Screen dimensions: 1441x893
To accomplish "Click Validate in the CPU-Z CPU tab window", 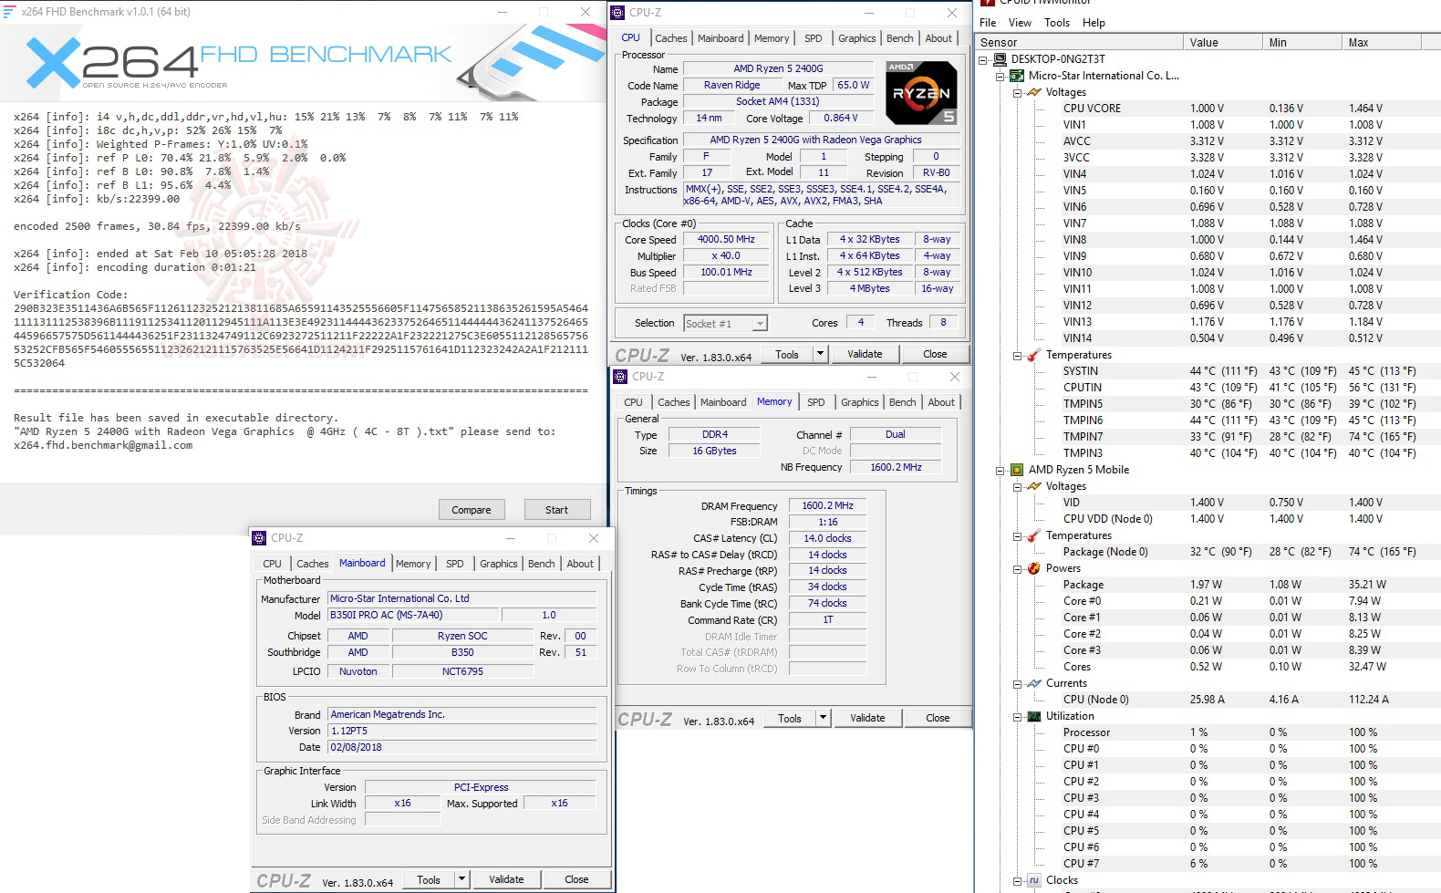I will point(865,354).
